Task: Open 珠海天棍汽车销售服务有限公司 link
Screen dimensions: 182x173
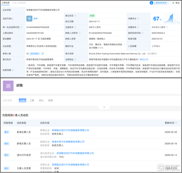Action: click(68, 142)
